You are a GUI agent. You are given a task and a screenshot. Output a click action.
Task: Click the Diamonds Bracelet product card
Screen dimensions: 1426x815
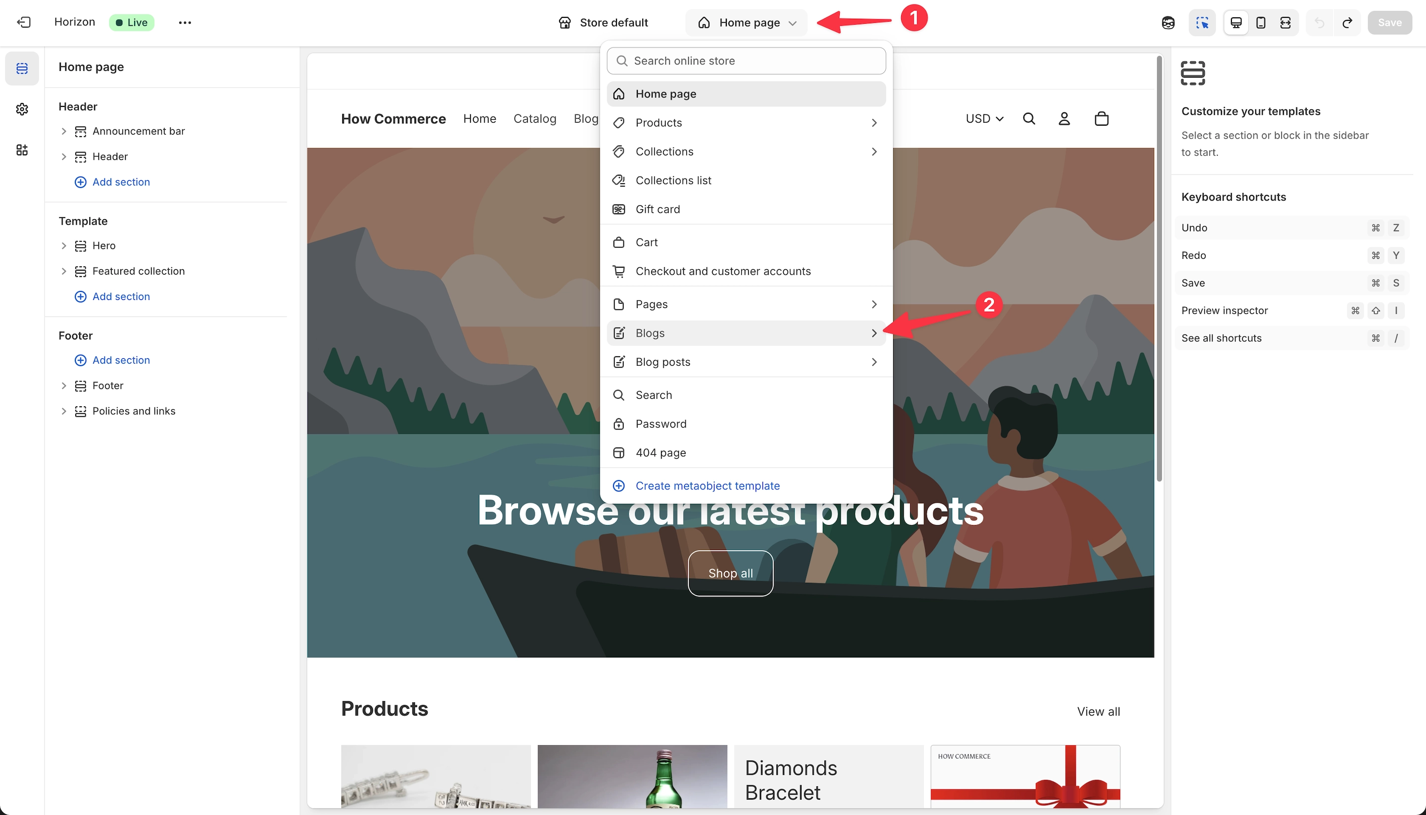828,776
